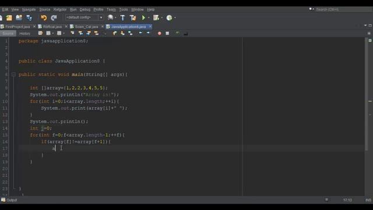Click Find Next Occurrence icon
373x210 pixels.
click(89, 33)
